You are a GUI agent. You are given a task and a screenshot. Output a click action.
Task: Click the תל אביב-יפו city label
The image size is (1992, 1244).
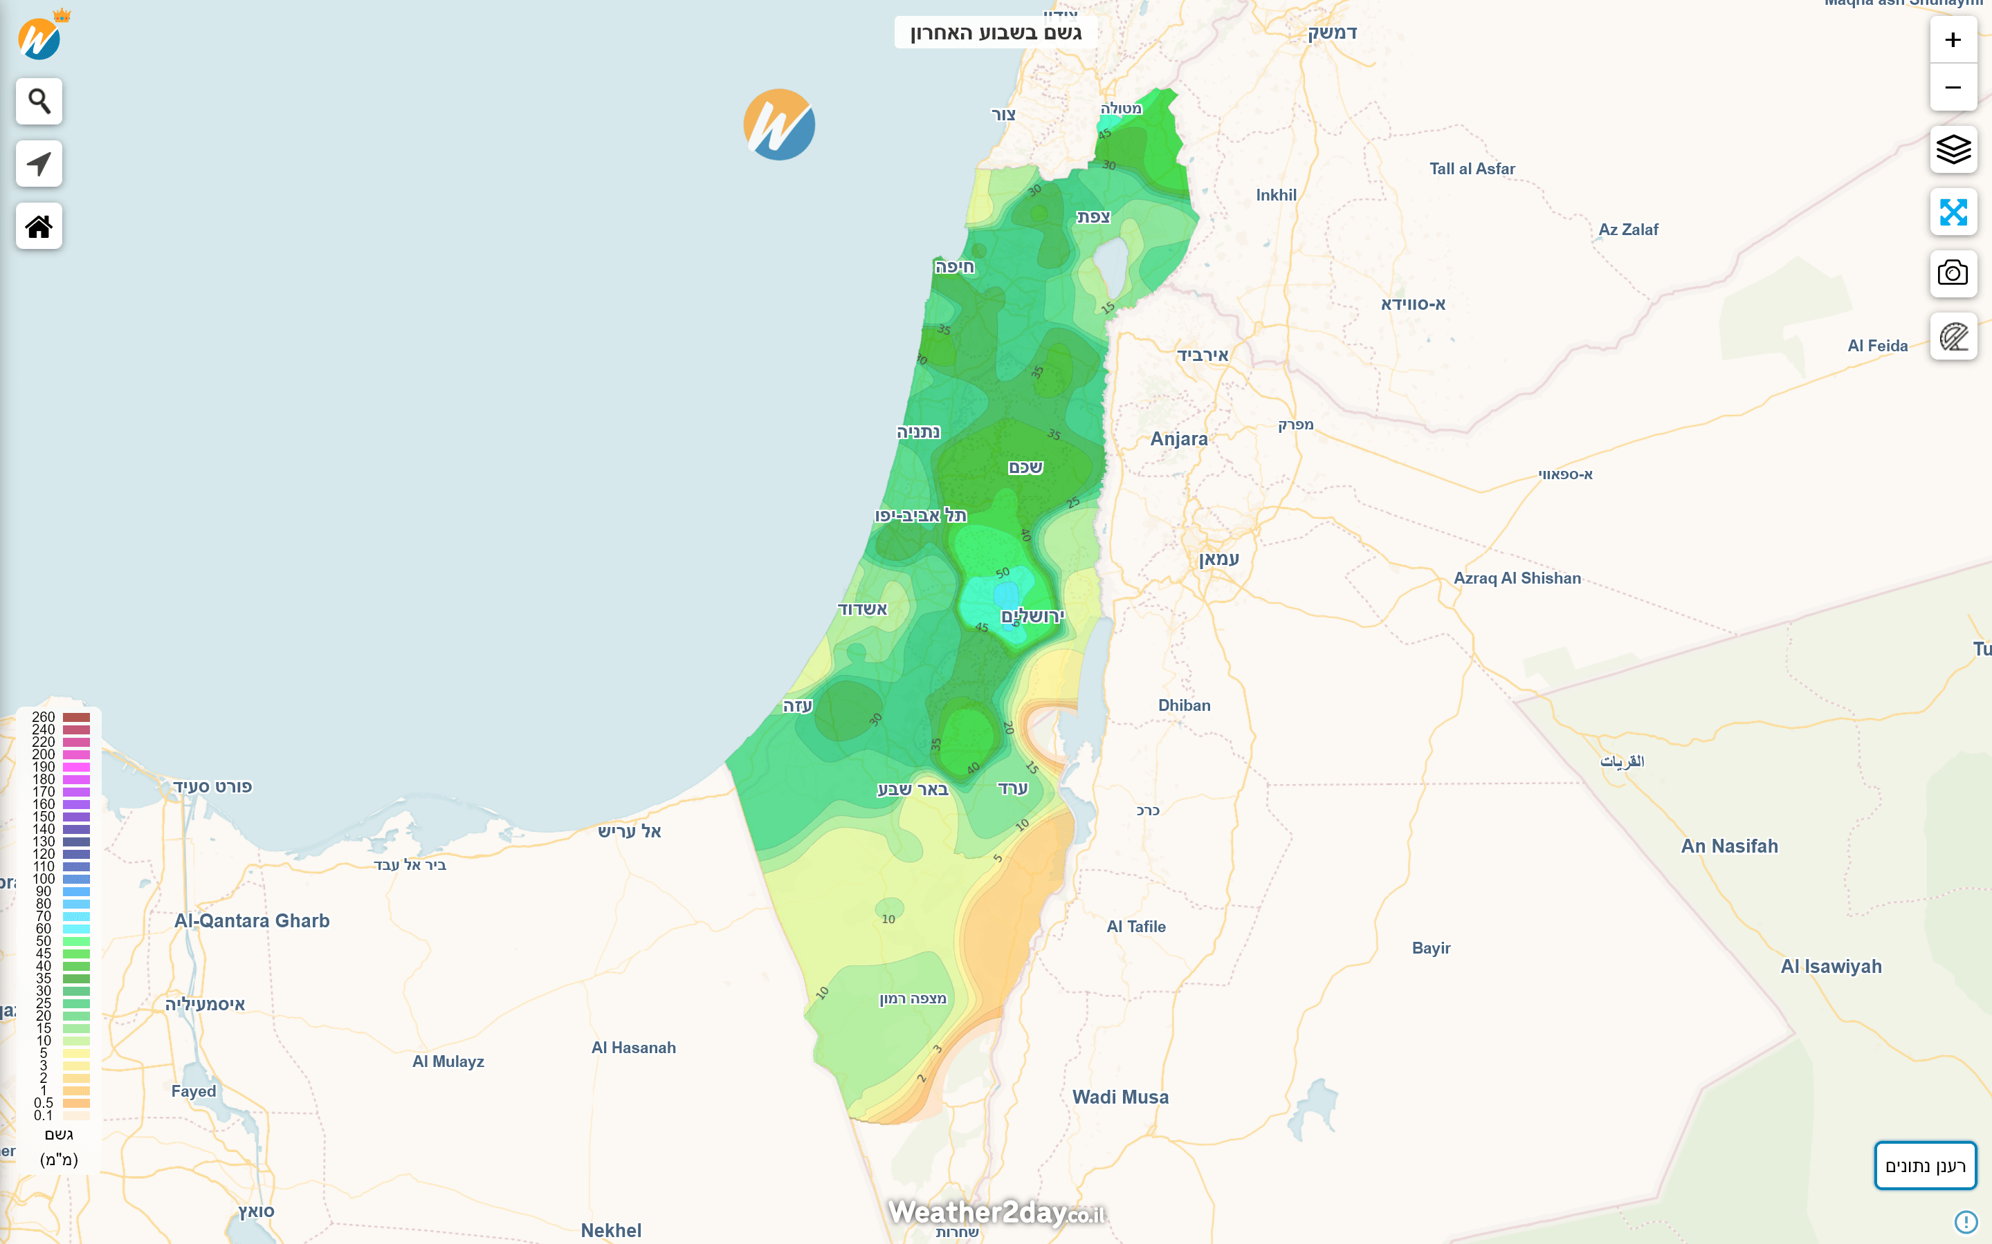coord(920,516)
